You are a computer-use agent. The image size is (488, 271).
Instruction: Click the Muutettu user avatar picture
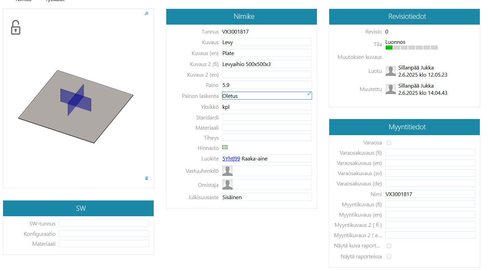click(391, 89)
